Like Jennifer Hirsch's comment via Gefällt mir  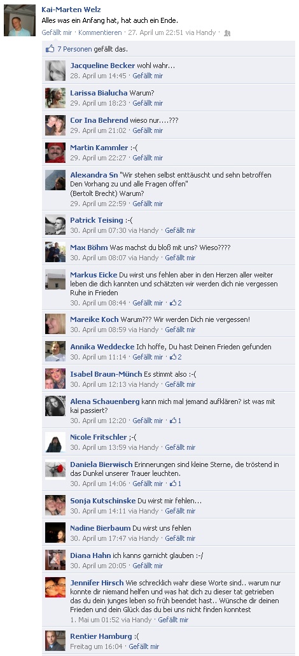173,620
